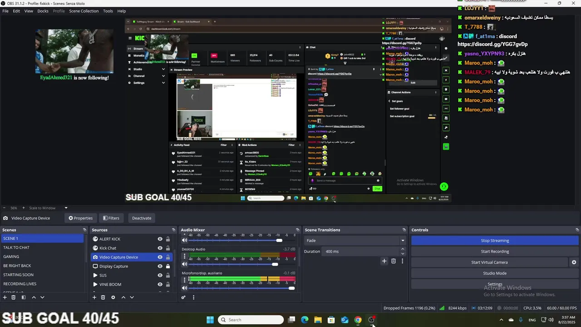Add a scene transition with plus icon
Screen dimensions: 581x327
pos(384,261)
